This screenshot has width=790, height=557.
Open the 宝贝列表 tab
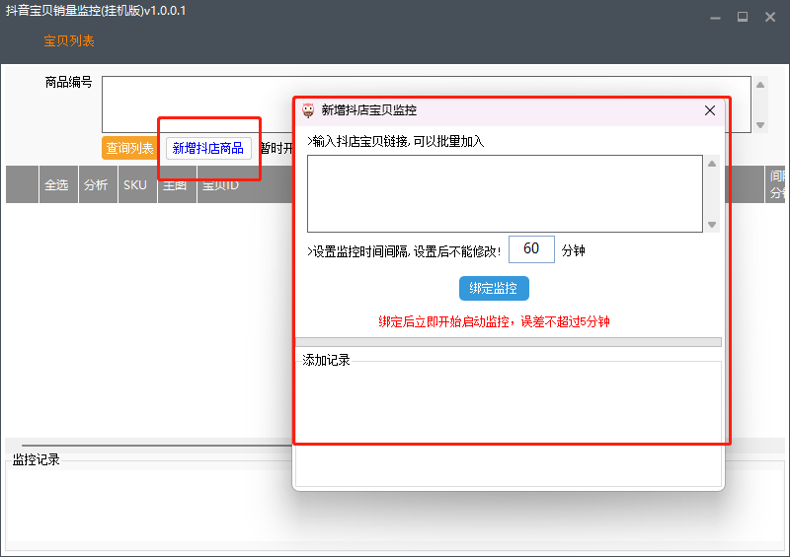point(69,40)
